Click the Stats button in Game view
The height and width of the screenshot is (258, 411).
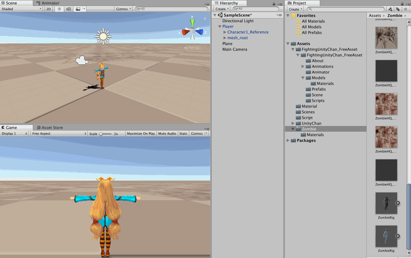pyautogui.click(x=183, y=133)
